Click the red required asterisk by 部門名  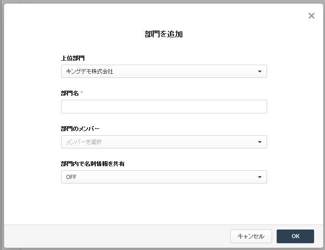(x=82, y=93)
